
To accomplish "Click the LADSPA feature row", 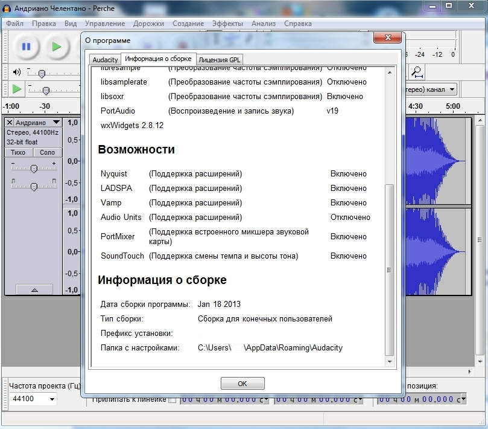I will 233,188.
